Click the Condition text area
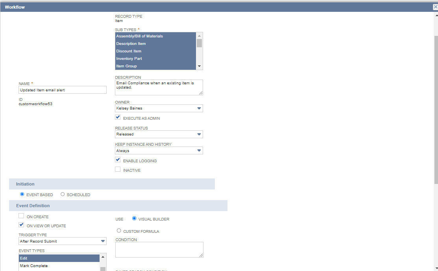Image resolution: width=438 pixels, height=271 pixels. (x=159, y=249)
